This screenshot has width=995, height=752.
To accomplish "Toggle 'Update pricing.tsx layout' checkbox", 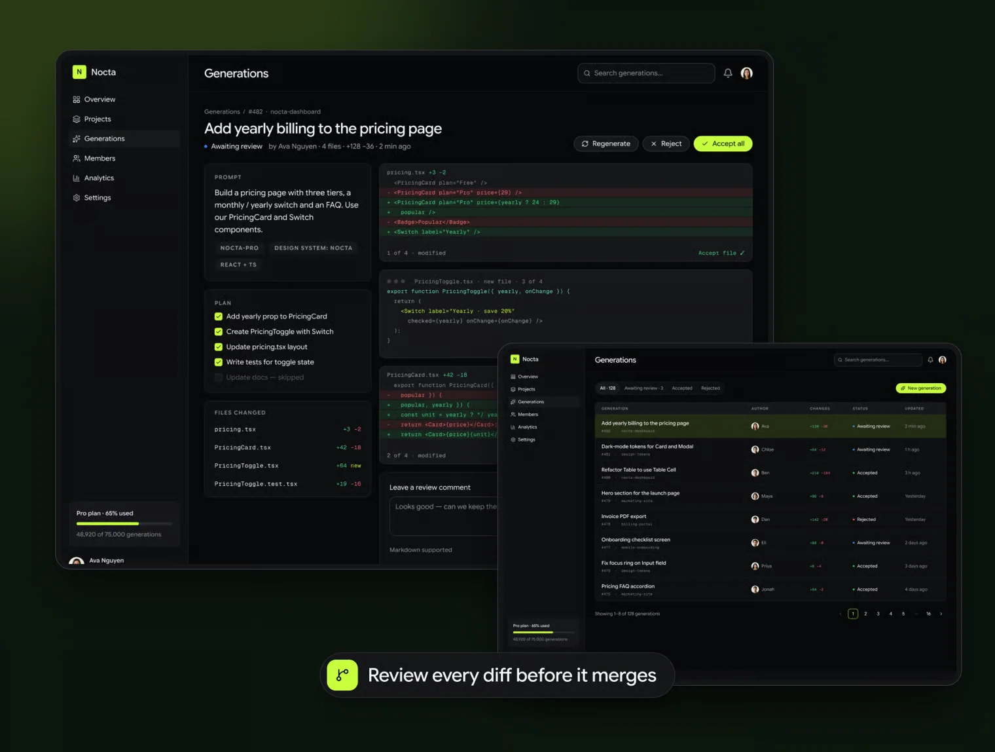I will coord(219,347).
